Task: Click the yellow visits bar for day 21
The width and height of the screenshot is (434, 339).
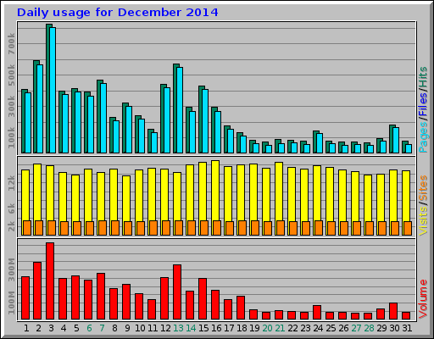Action: point(279,192)
